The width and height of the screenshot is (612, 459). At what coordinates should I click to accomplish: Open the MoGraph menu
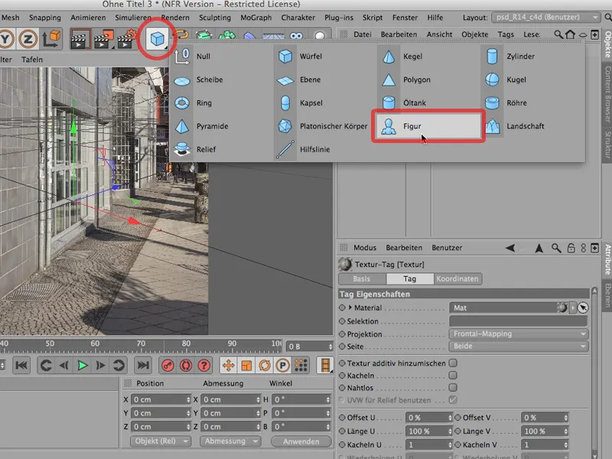pyautogui.click(x=256, y=18)
